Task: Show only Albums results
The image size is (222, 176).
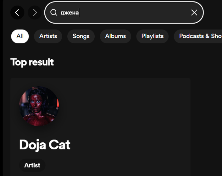Action: pos(115,36)
